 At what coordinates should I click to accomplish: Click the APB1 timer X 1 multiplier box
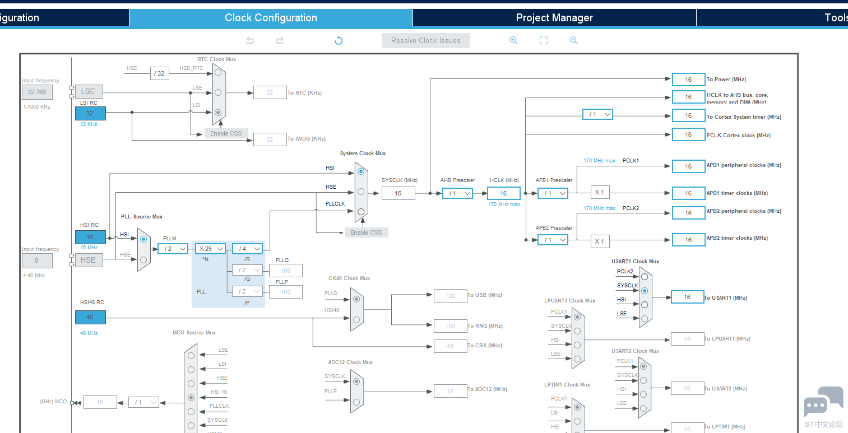[x=600, y=192]
